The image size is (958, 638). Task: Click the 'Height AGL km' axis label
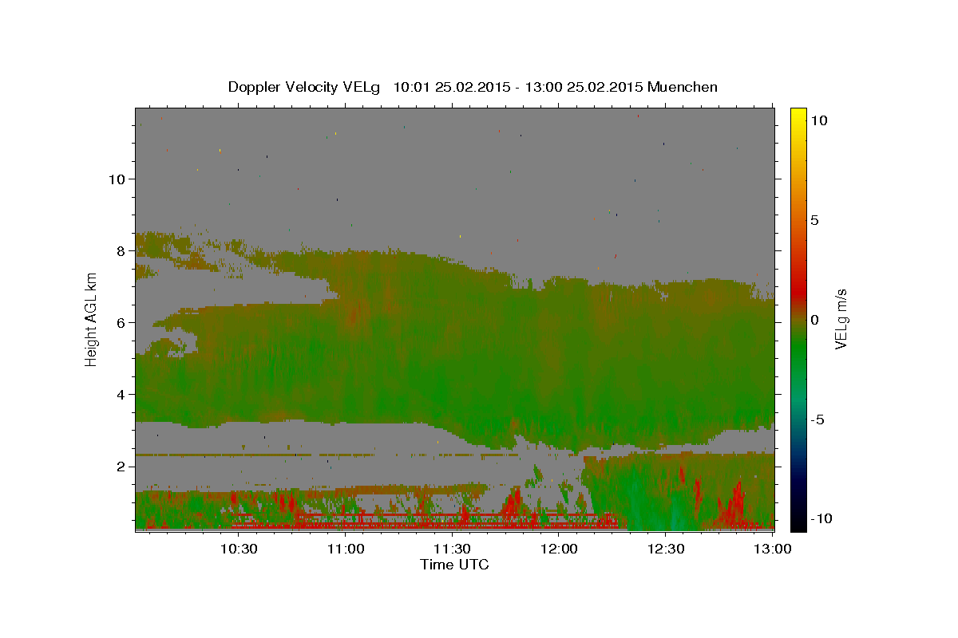pos(91,319)
